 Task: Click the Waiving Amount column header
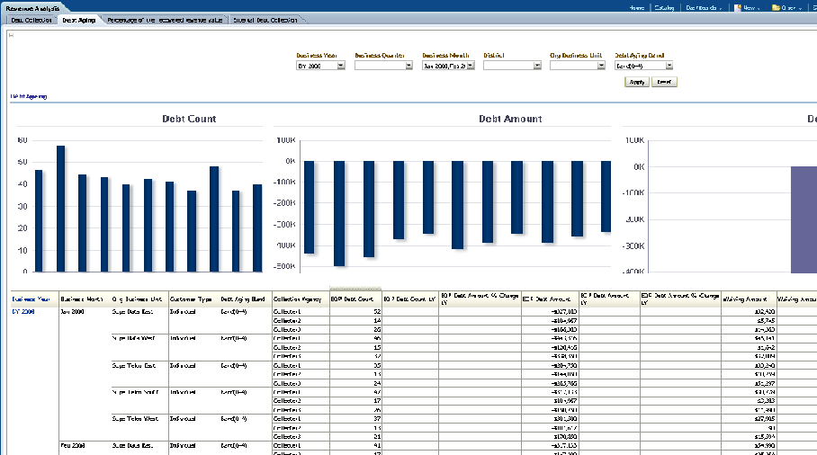coord(745,299)
